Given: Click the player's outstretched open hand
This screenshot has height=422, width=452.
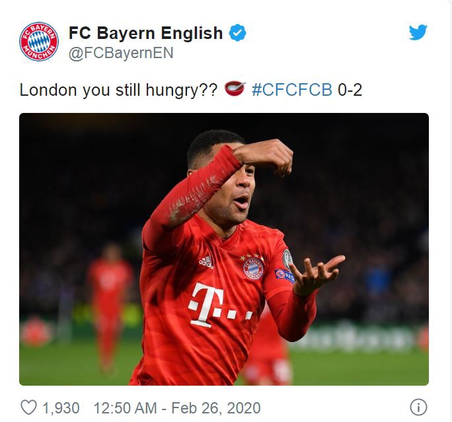Looking at the screenshot, I should [317, 272].
